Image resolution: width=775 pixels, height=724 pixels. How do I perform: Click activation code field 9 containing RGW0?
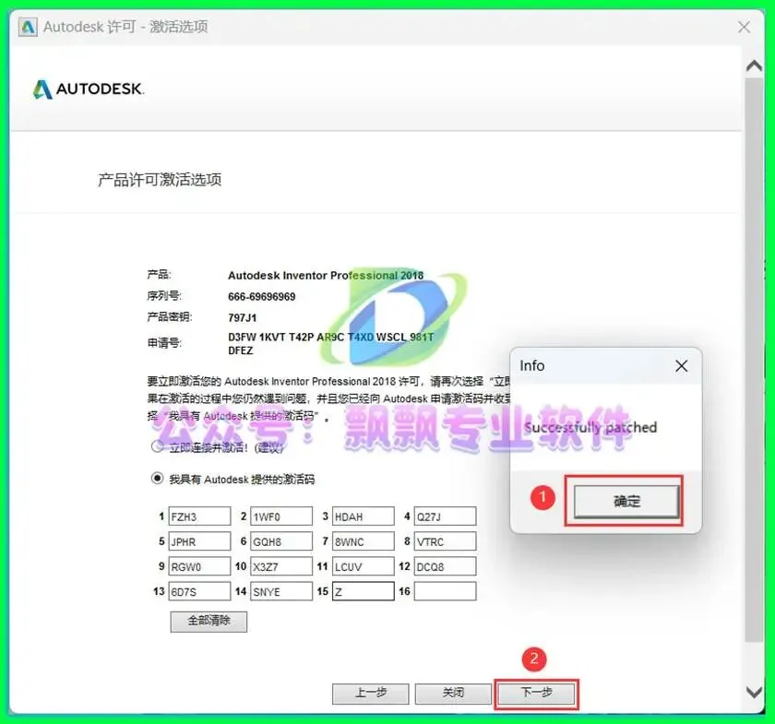[x=199, y=566]
